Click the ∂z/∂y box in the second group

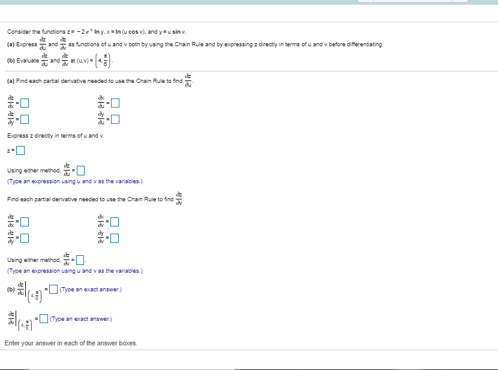(25, 238)
